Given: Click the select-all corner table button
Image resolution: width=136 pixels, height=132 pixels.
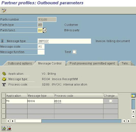Looking at the screenshot, I should (4, 96).
